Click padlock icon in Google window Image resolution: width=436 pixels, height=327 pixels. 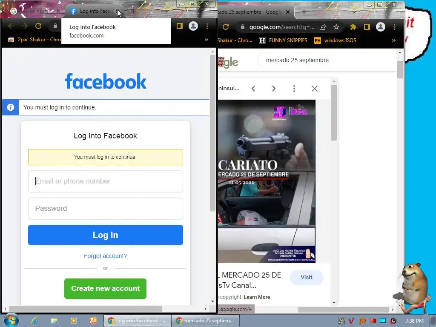[242, 27]
